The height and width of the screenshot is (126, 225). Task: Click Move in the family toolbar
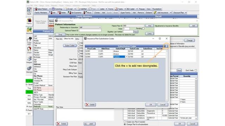coord(88,13)
